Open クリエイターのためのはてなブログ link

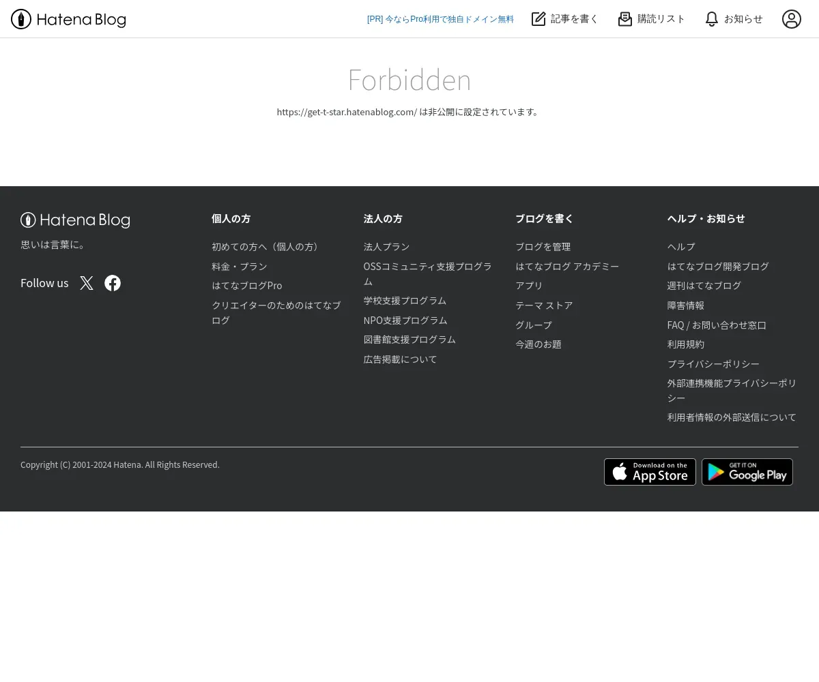pyautogui.click(x=276, y=312)
